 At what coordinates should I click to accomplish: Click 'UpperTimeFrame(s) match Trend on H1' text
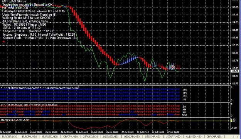point(29,15)
